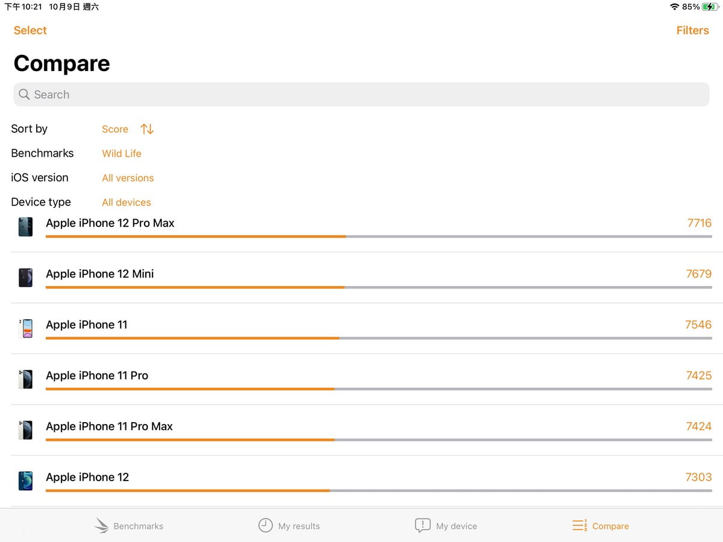Image resolution: width=723 pixels, height=542 pixels.
Task: Open iPhone 12 Pro Max thumbnail
Action: (x=25, y=226)
